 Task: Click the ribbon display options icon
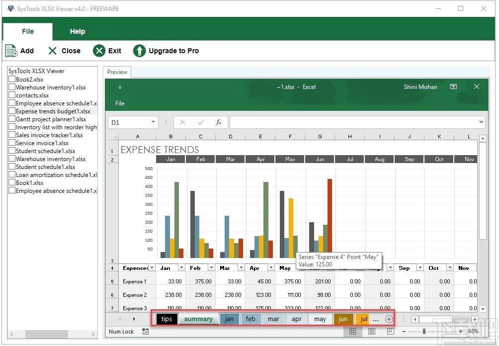pos(453,87)
